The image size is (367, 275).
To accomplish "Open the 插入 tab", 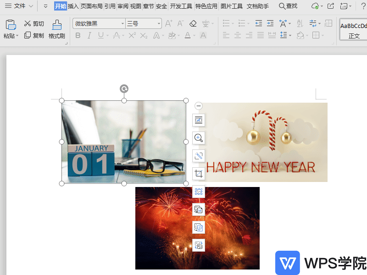I will pyautogui.click(x=73, y=6).
